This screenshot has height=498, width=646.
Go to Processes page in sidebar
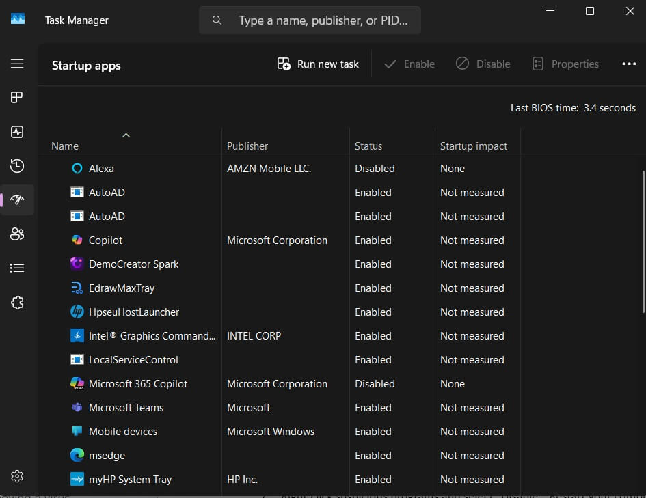click(x=17, y=98)
